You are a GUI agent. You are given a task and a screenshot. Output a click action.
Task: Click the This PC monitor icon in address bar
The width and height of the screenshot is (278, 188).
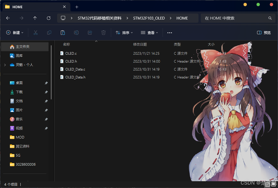click(63, 18)
